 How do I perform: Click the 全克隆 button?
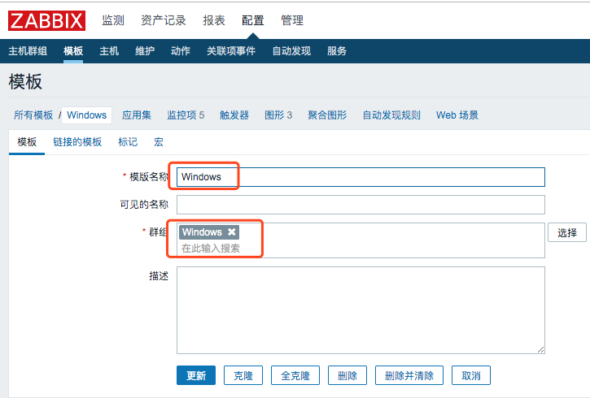point(295,375)
